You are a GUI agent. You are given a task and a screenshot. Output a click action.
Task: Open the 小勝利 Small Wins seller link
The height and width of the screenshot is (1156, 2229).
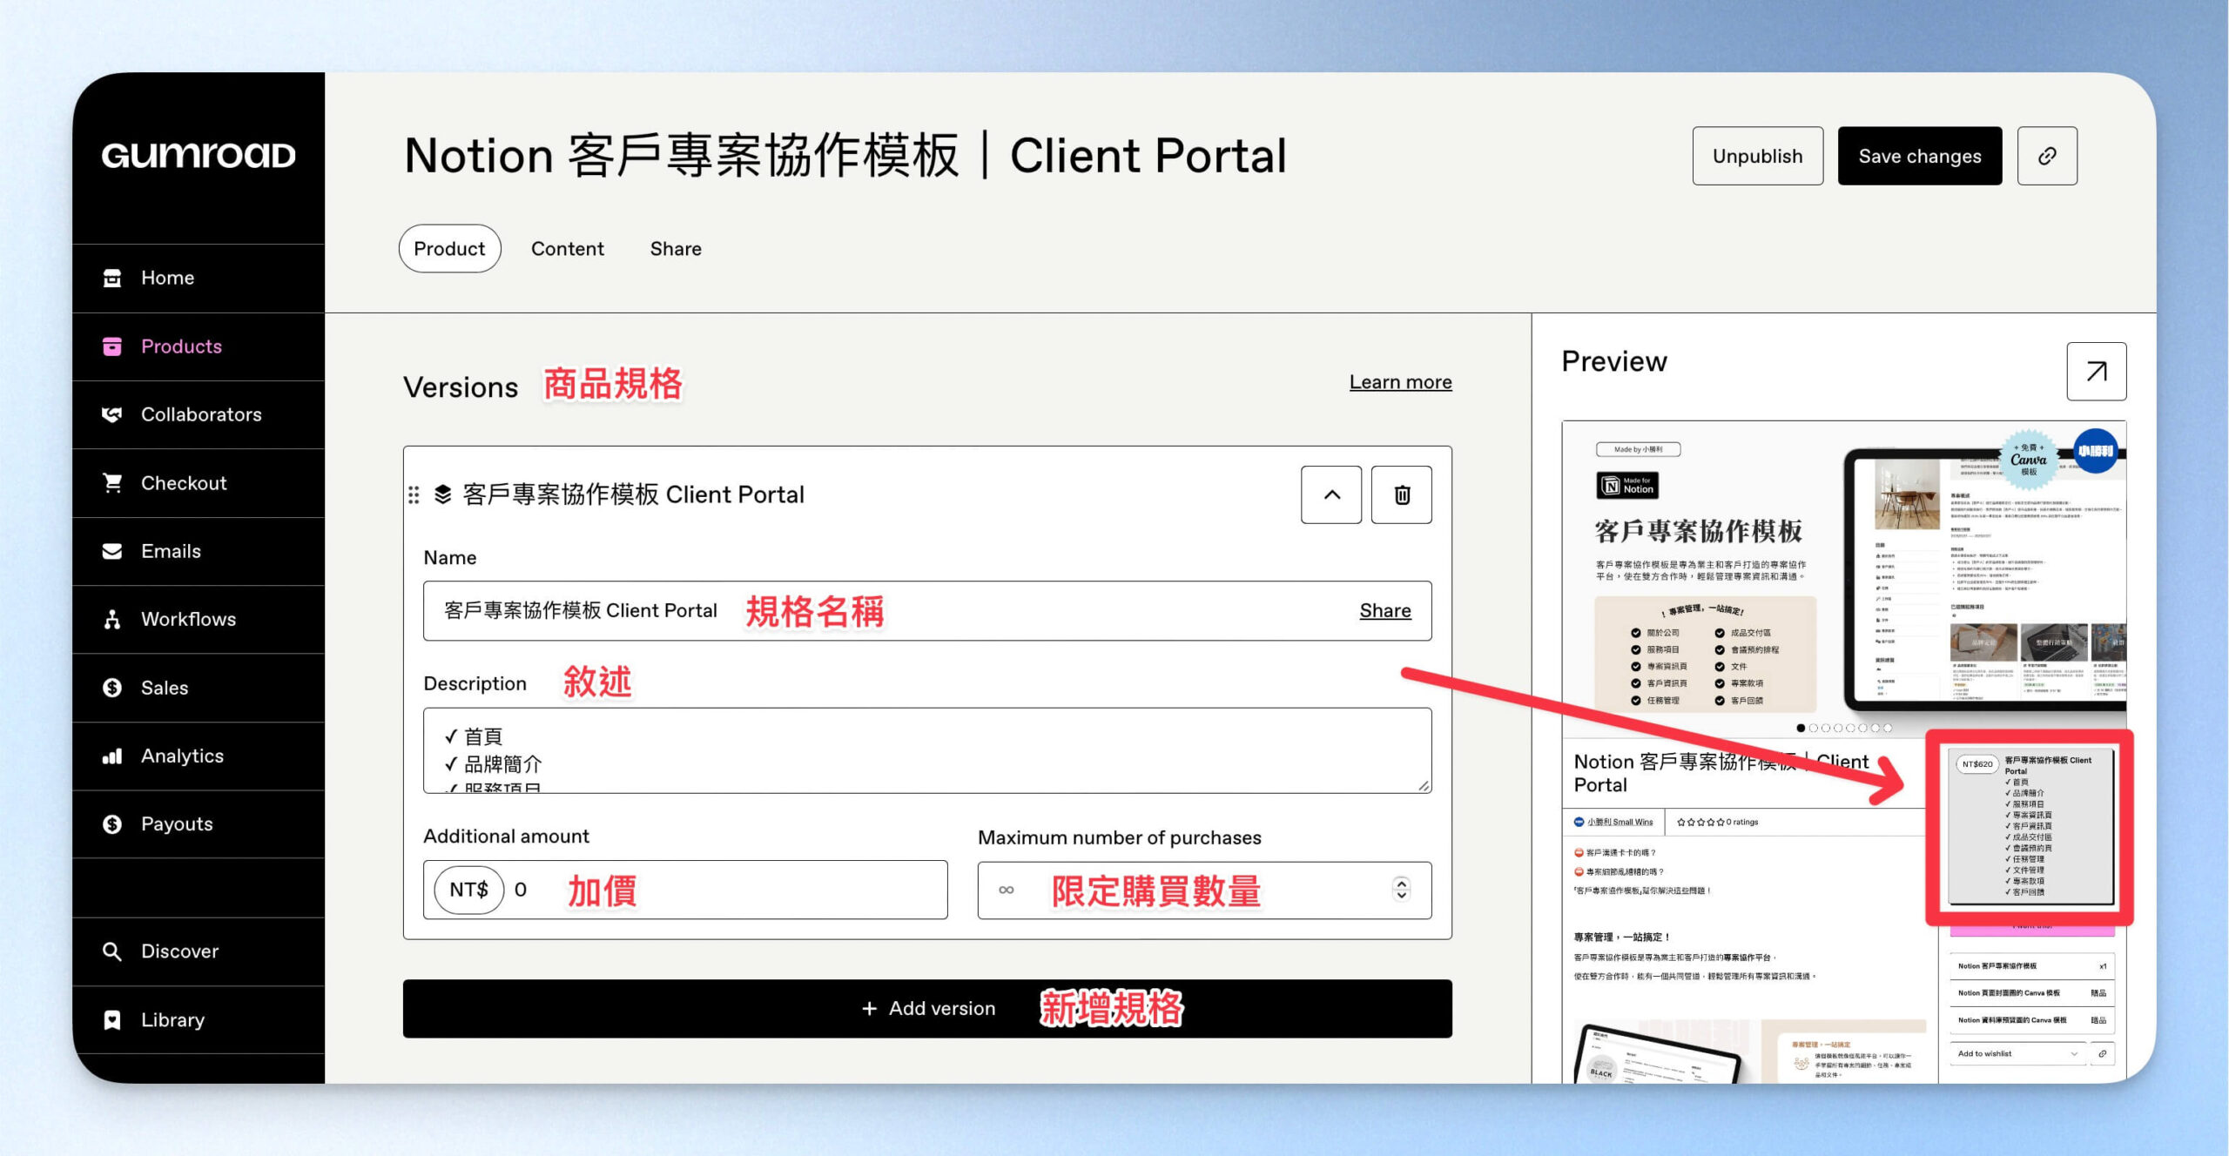click(1620, 822)
